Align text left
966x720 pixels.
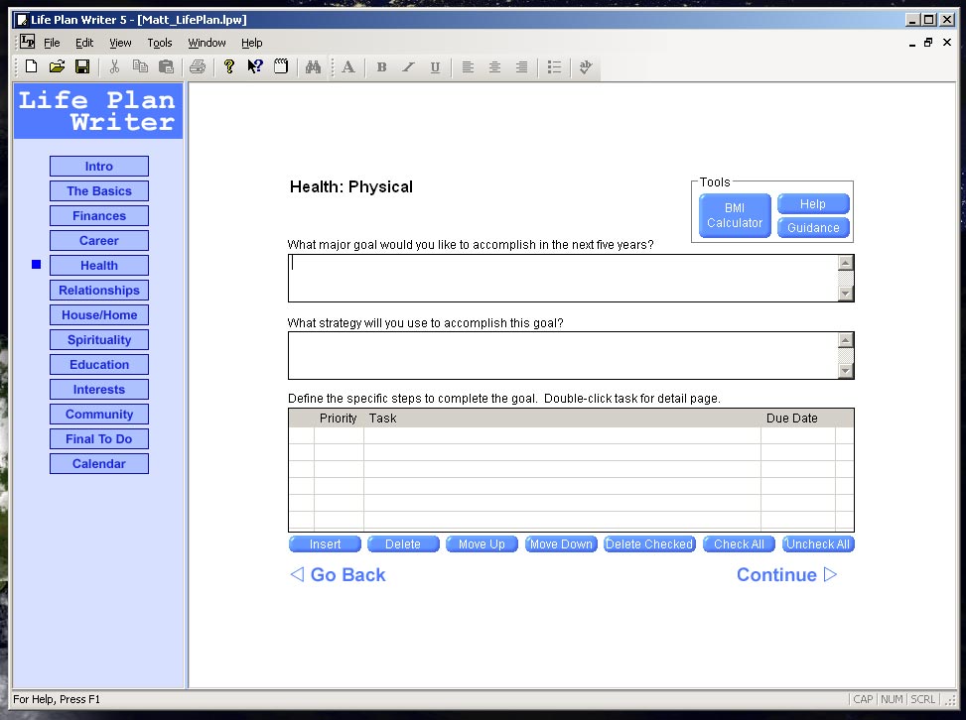tap(468, 67)
